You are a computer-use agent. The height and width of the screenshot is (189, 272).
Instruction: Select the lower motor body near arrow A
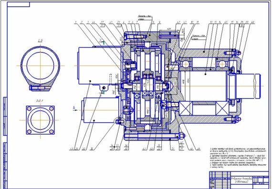coord(100,110)
